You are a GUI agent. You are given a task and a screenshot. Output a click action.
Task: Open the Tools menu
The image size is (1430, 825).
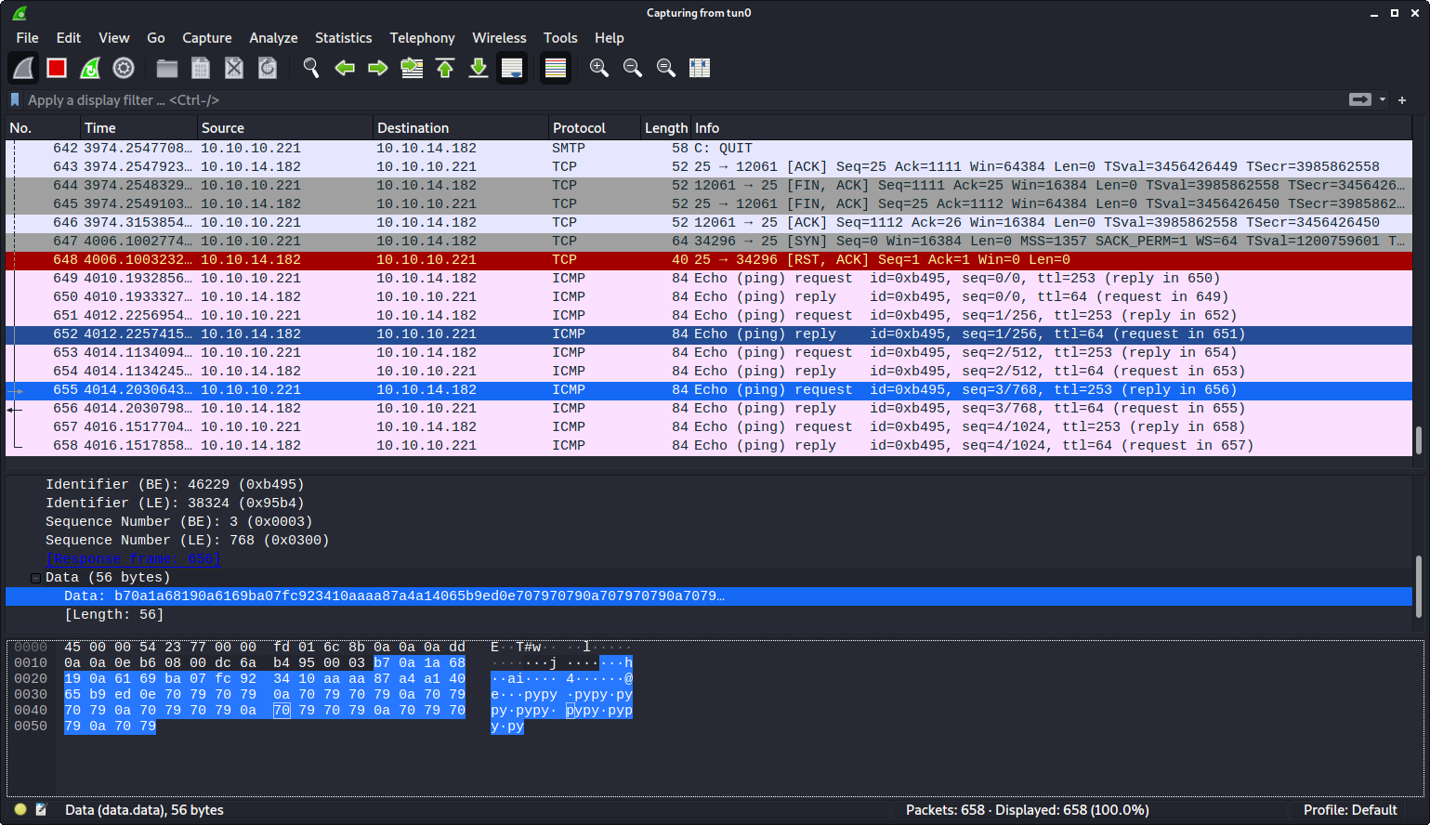click(560, 38)
